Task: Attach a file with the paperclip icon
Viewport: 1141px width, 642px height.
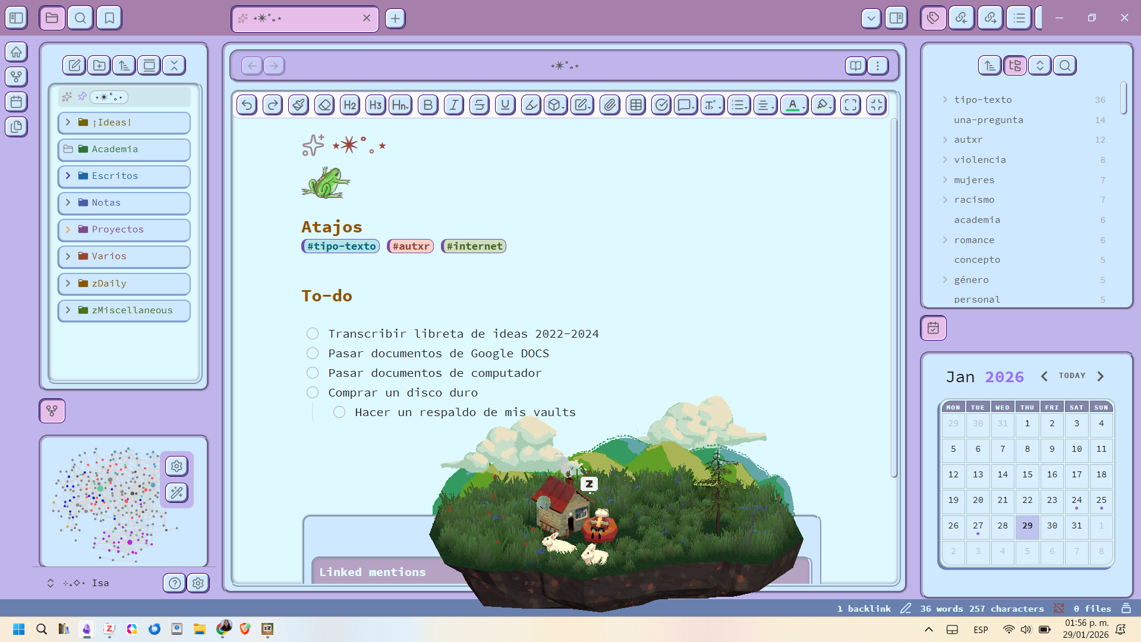Action: [x=610, y=105]
